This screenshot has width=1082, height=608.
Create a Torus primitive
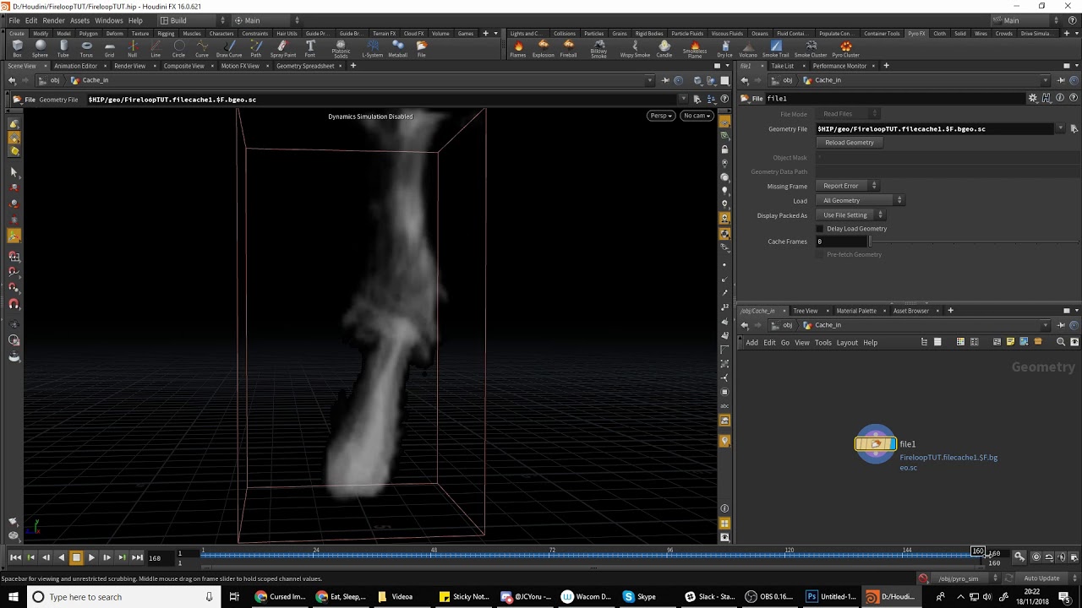(86, 49)
